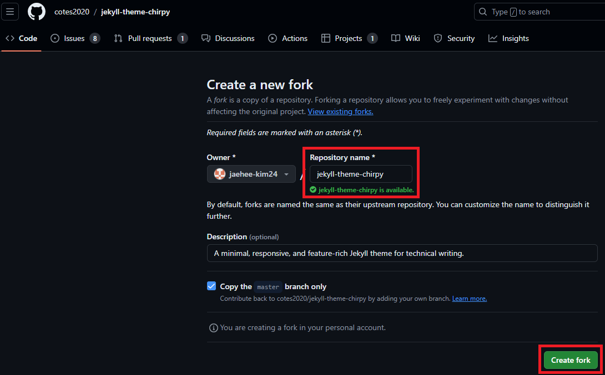This screenshot has height=375, width=605.
Task: Click the jaehee-kim24 avatar icon
Action: pos(220,174)
